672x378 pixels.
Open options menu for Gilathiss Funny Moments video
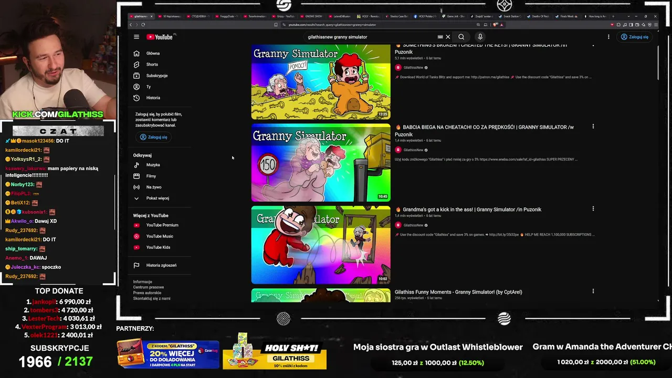tap(593, 291)
